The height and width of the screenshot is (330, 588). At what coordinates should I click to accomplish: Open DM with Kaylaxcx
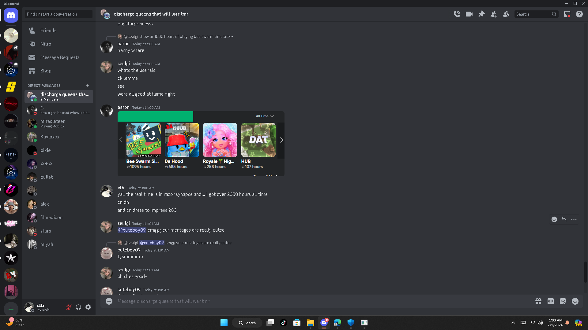(x=59, y=137)
